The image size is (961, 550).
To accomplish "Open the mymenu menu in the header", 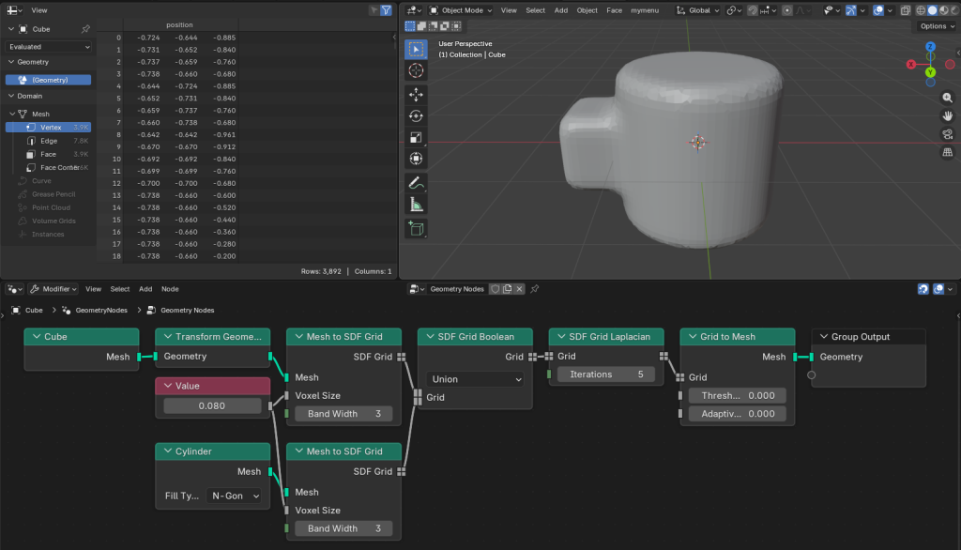I will click(645, 10).
